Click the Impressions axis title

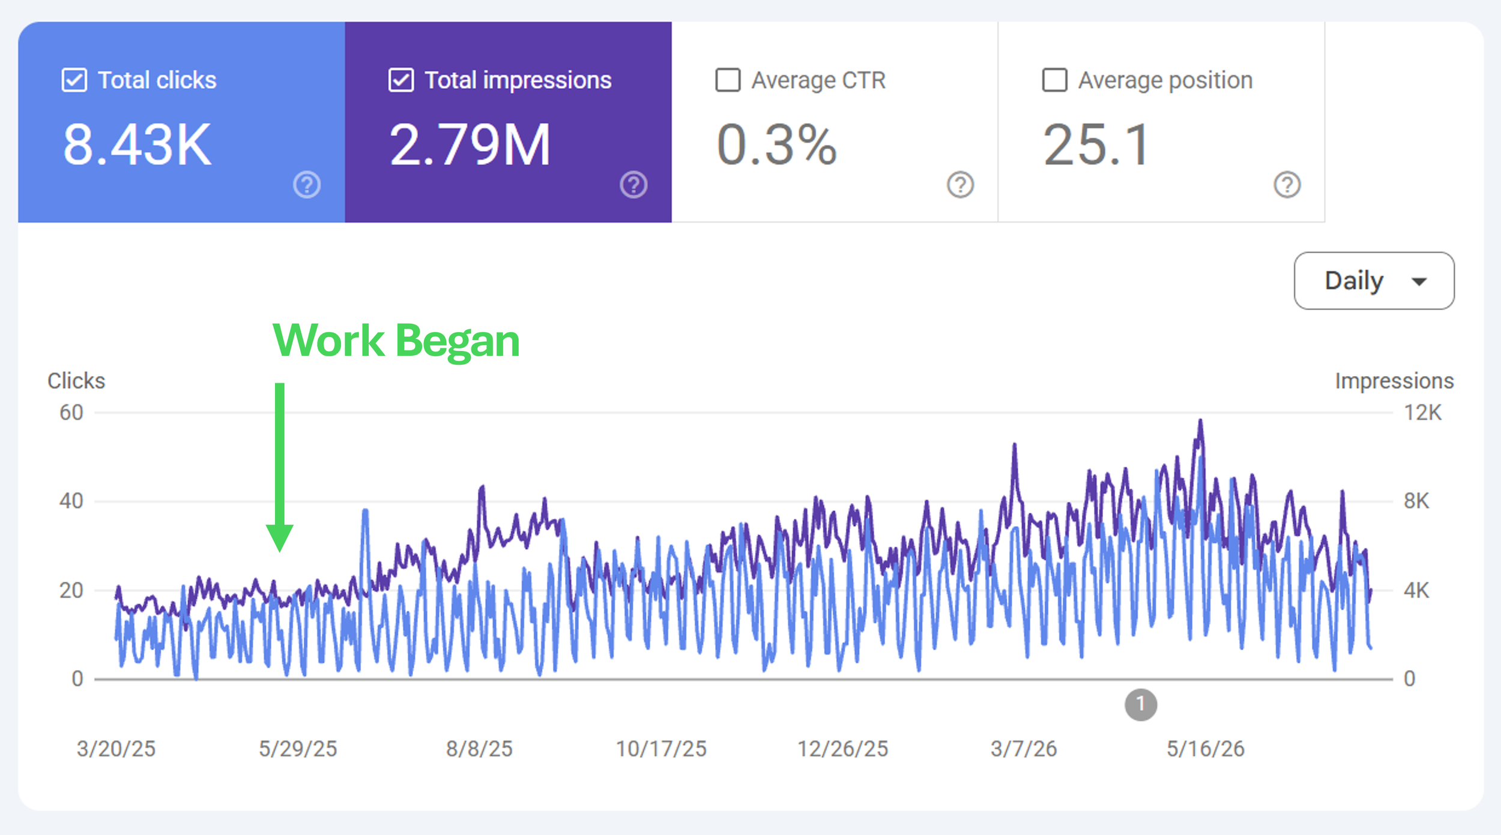[x=1394, y=381]
